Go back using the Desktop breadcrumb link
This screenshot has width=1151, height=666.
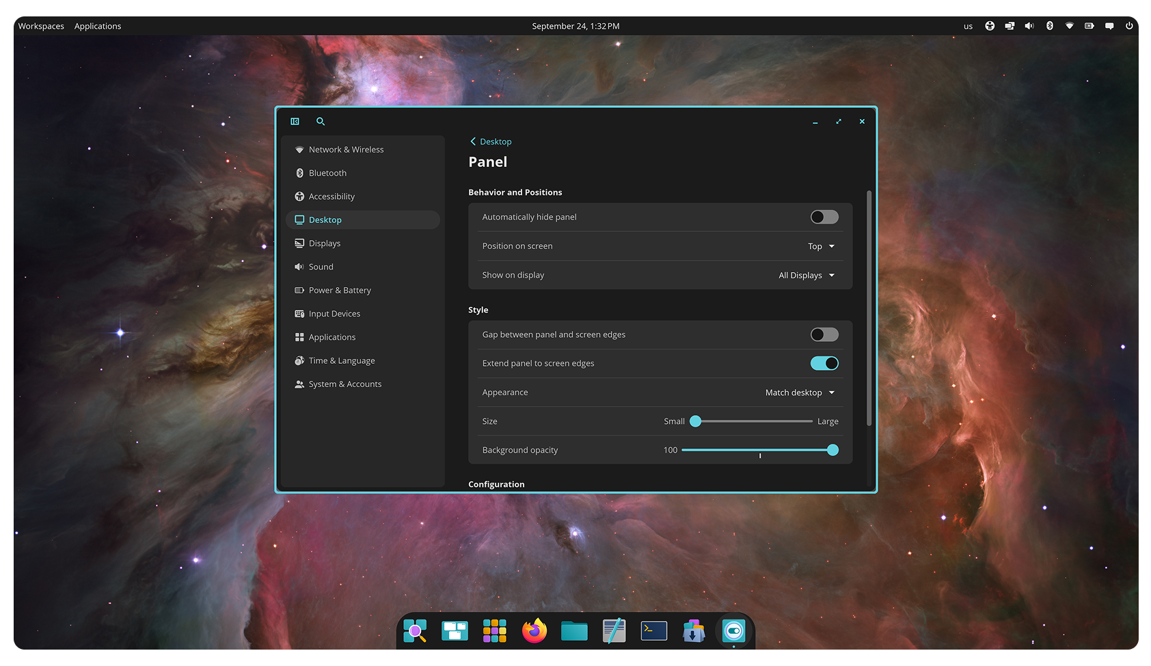(490, 142)
